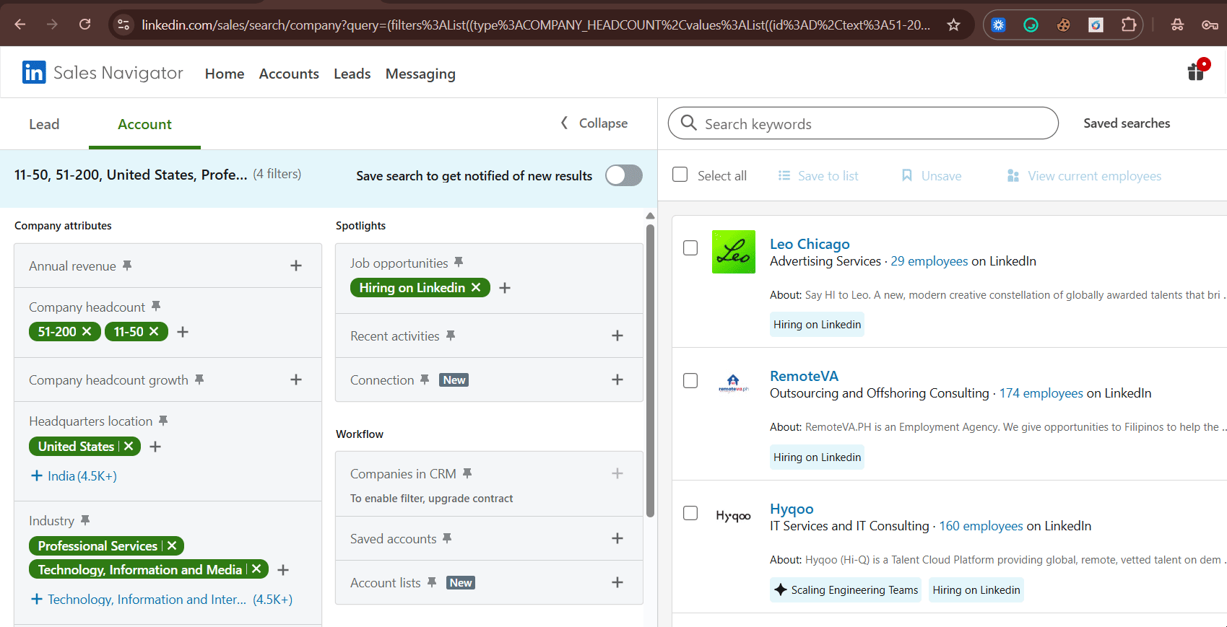Remove the 11-50 headcount filter
Viewport: 1227px width, 627px height.
[154, 332]
